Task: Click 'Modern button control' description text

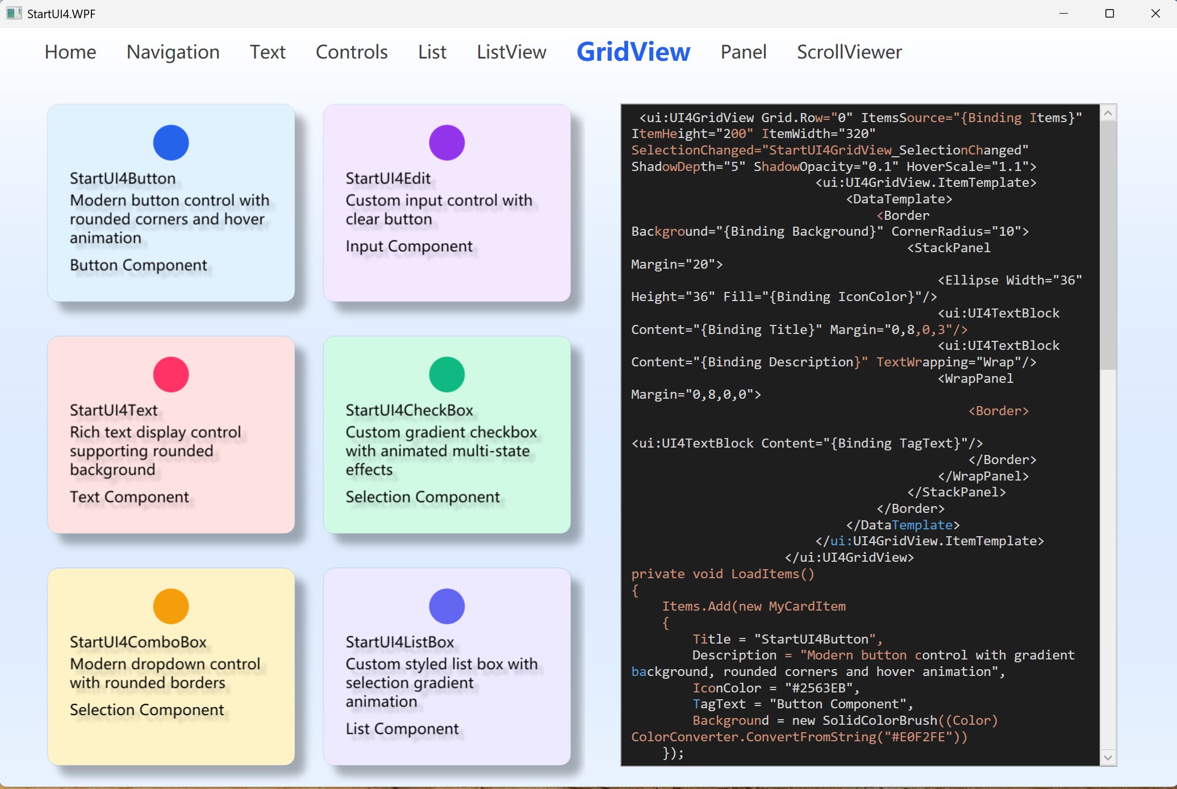Action: [169, 219]
